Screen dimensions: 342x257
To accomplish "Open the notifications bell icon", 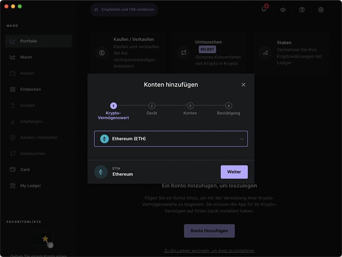I will click(x=264, y=10).
